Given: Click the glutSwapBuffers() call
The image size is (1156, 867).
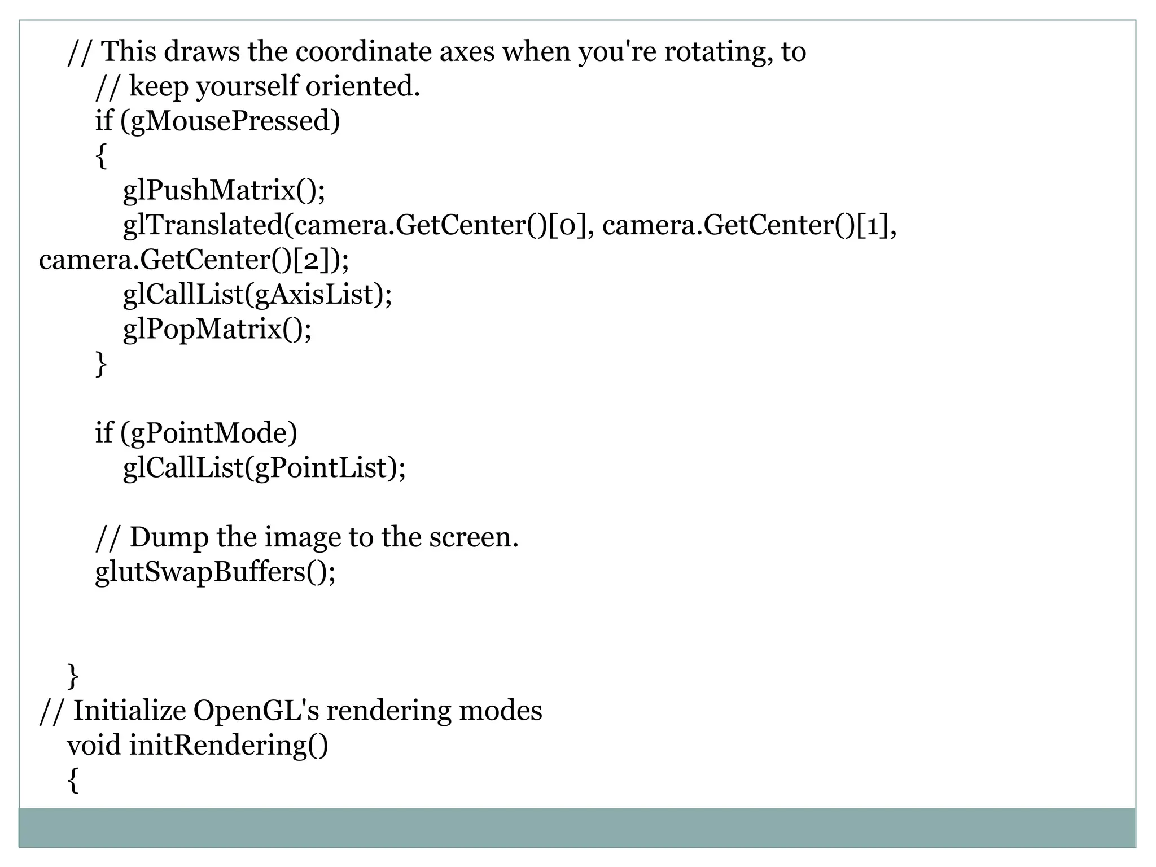Looking at the screenshot, I should [215, 572].
